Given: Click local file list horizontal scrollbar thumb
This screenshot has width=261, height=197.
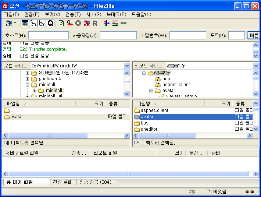Looking at the screenshot, I should tap(48, 136).
